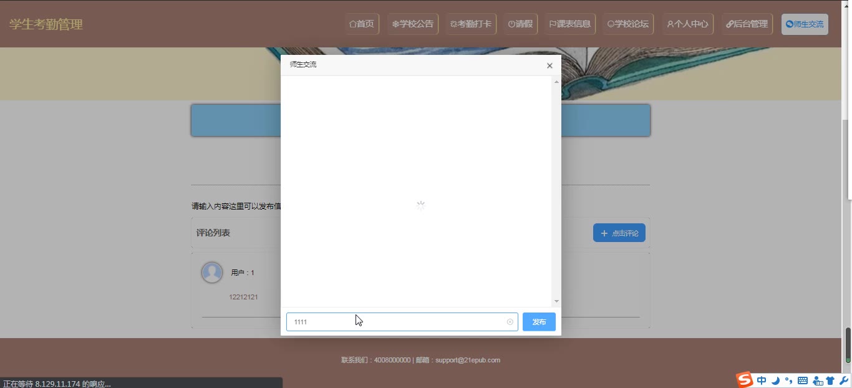The image size is (852, 388).
Task: Open the 首页 home menu item
Action: click(362, 24)
